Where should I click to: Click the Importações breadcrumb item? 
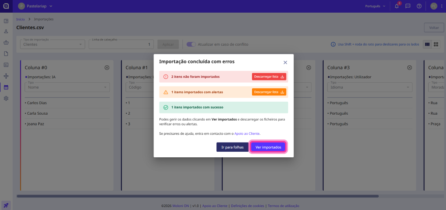tap(44, 19)
